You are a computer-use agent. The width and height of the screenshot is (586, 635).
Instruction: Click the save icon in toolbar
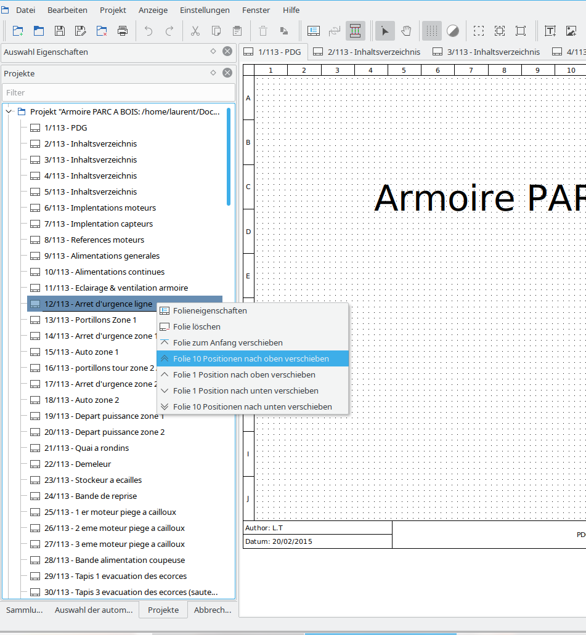pyautogui.click(x=60, y=31)
